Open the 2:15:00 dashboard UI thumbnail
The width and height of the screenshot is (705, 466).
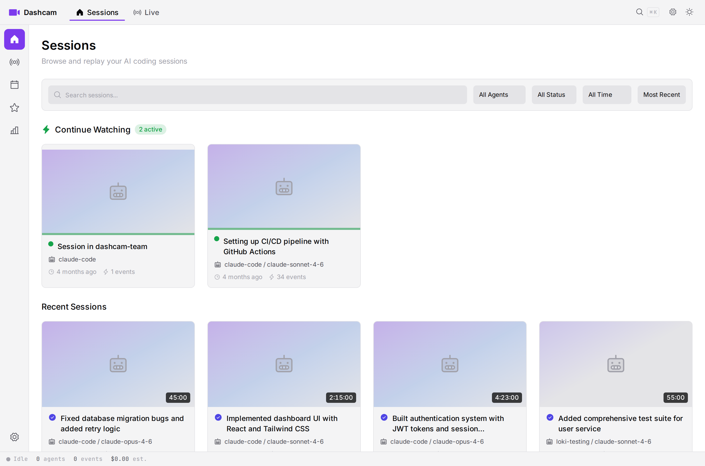click(284, 364)
